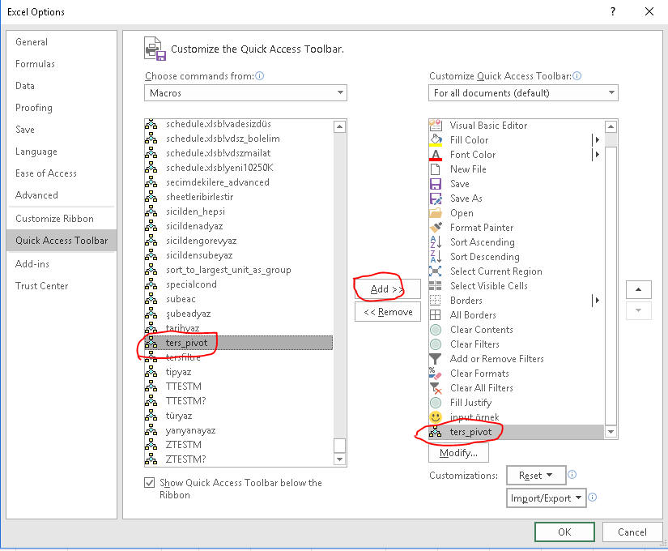Click the smiley face icon for input örnek
The image size is (668, 551).
(x=436, y=416)
